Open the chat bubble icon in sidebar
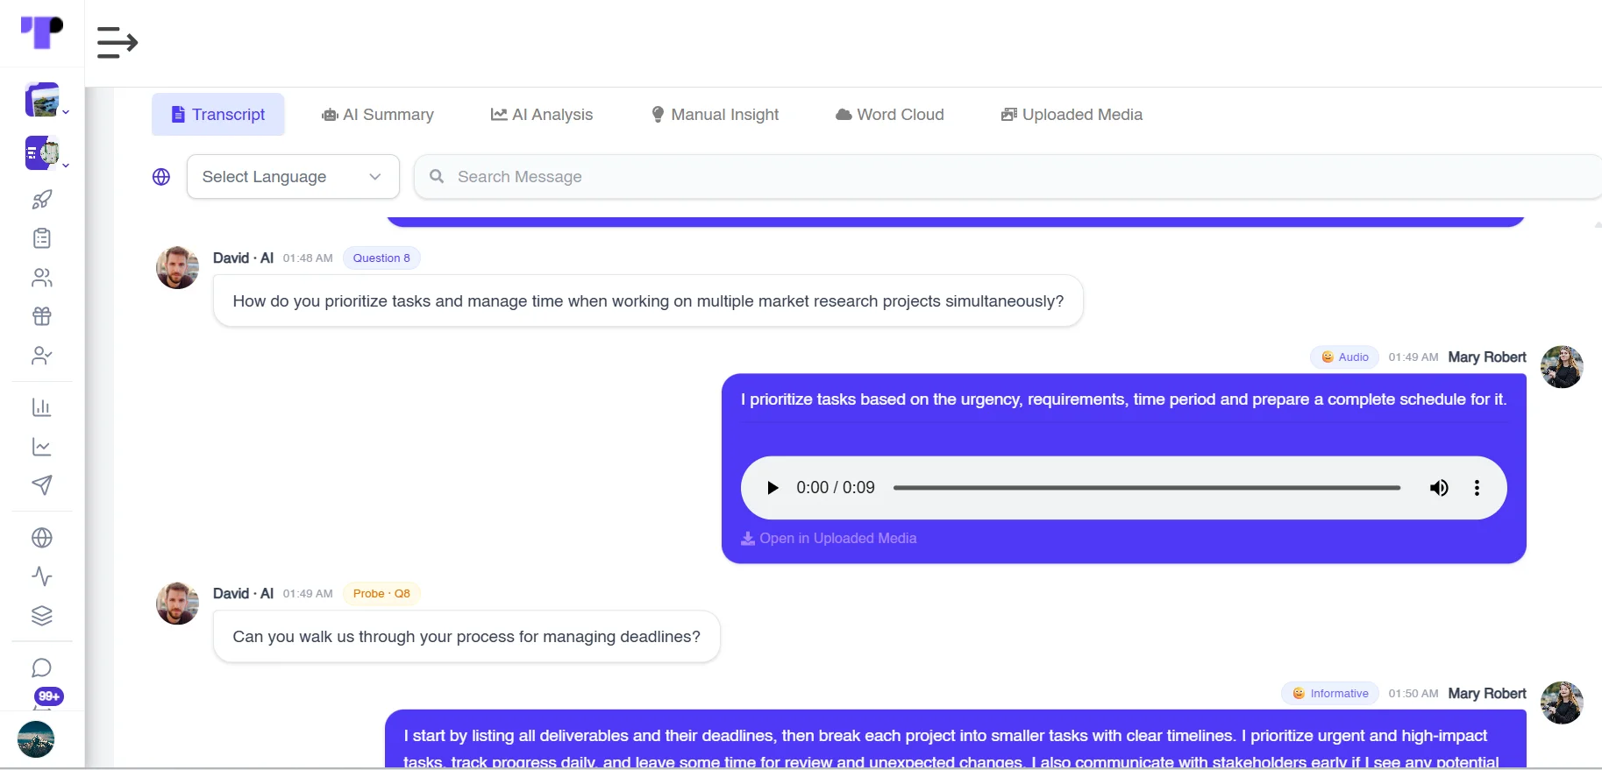 pos(42,668)
